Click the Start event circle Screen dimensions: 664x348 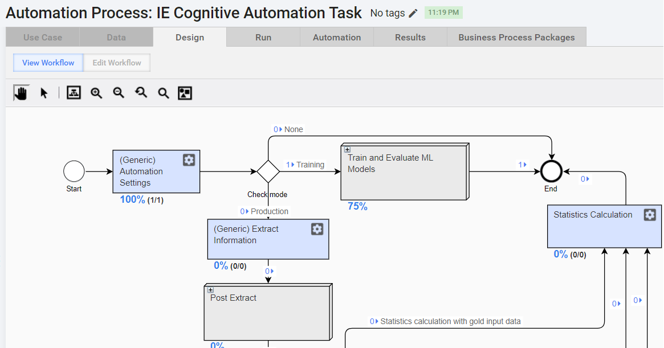[74, 171]
